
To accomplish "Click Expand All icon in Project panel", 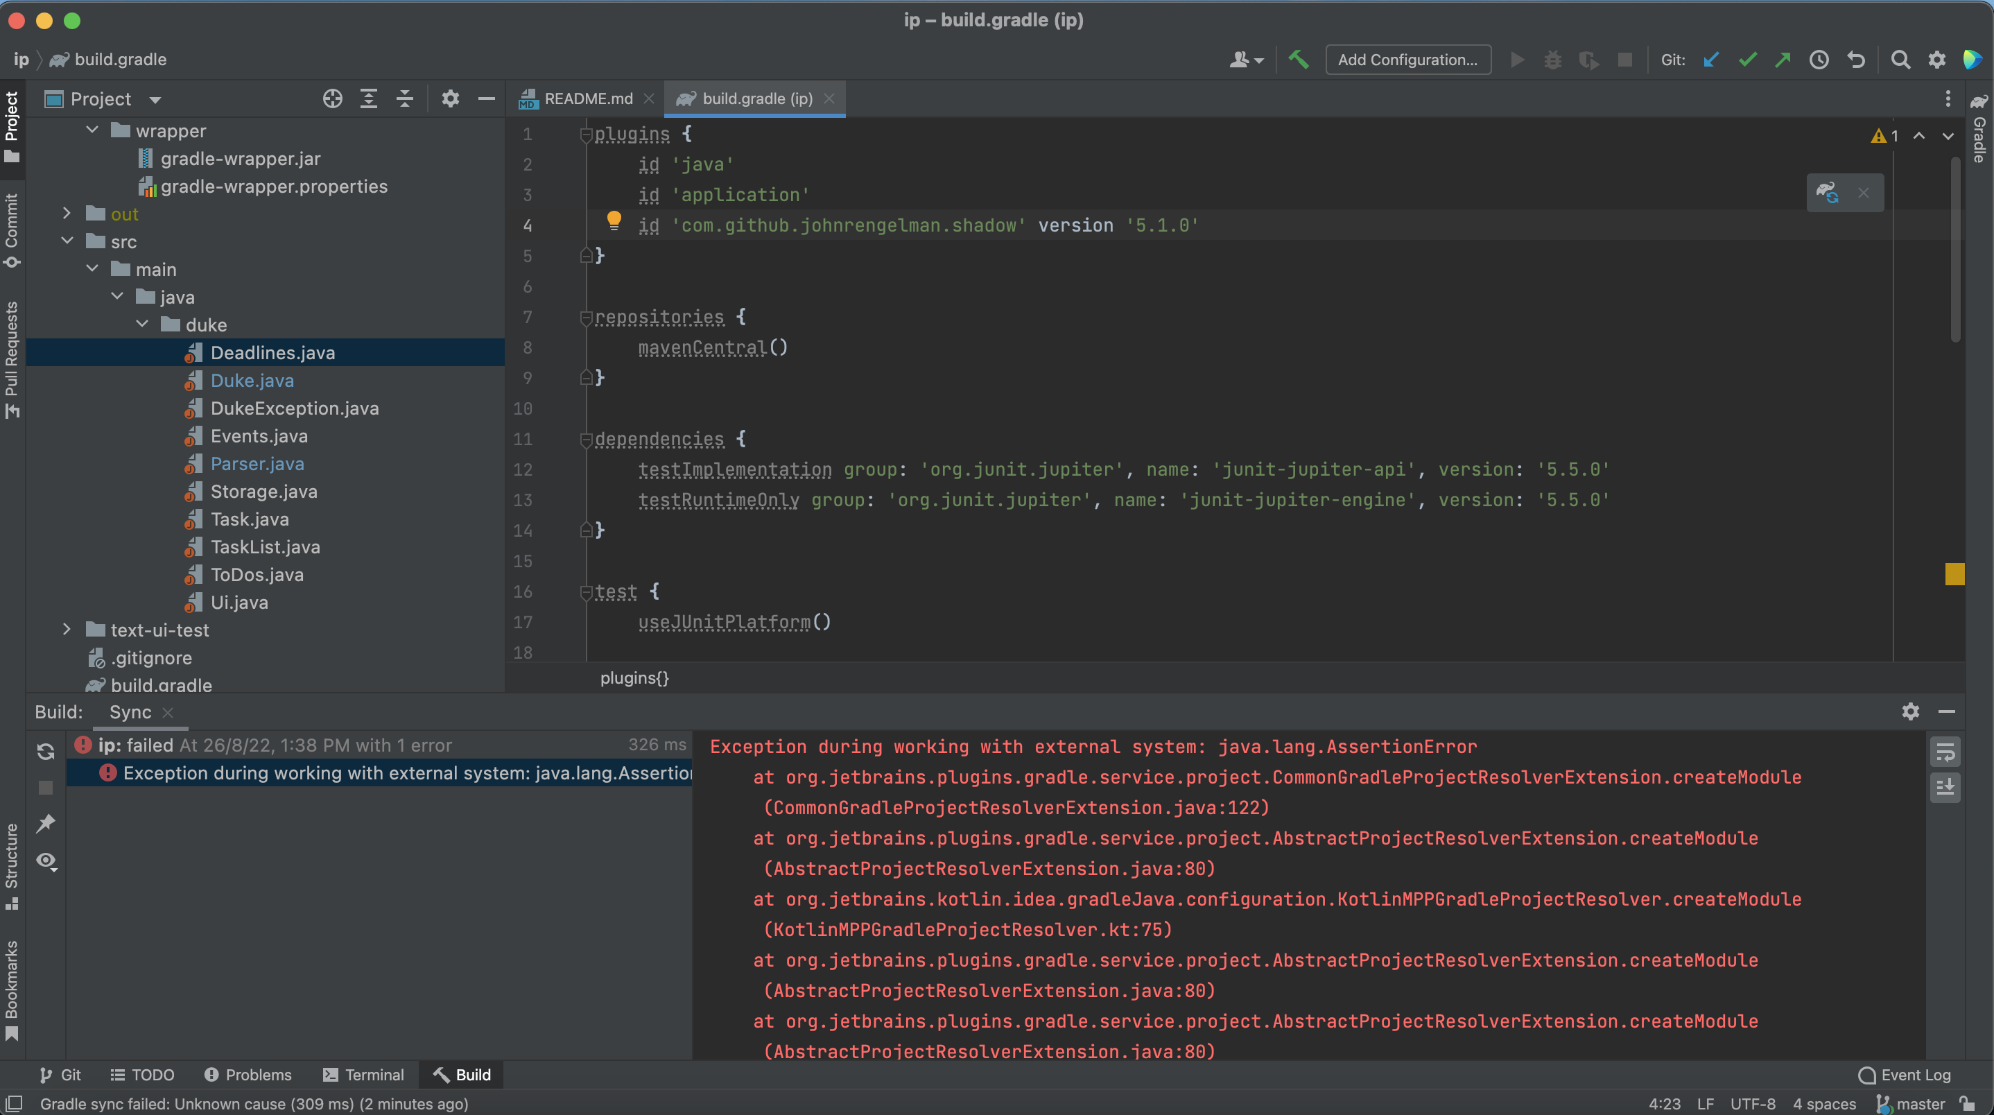I will coord(368,98).
